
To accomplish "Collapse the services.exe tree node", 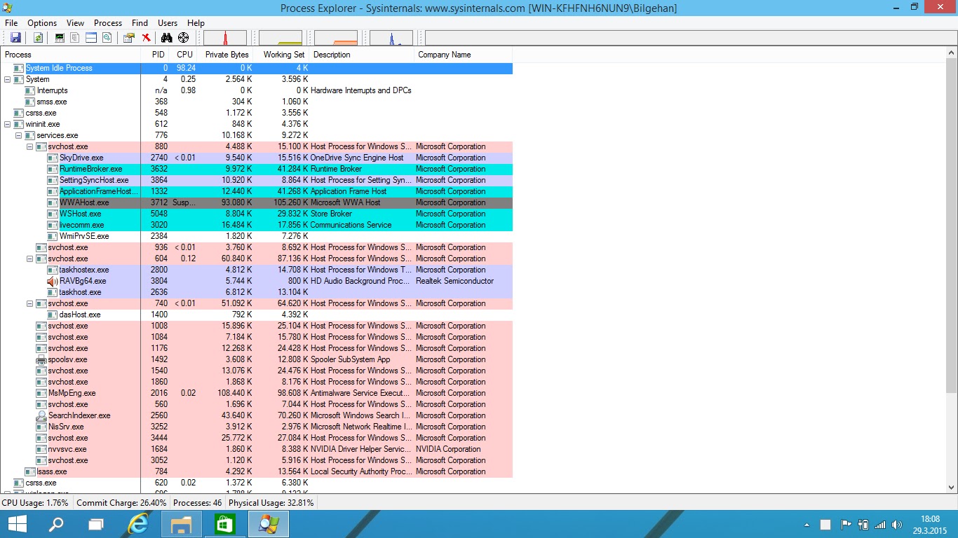I will [x=18, y=135].
